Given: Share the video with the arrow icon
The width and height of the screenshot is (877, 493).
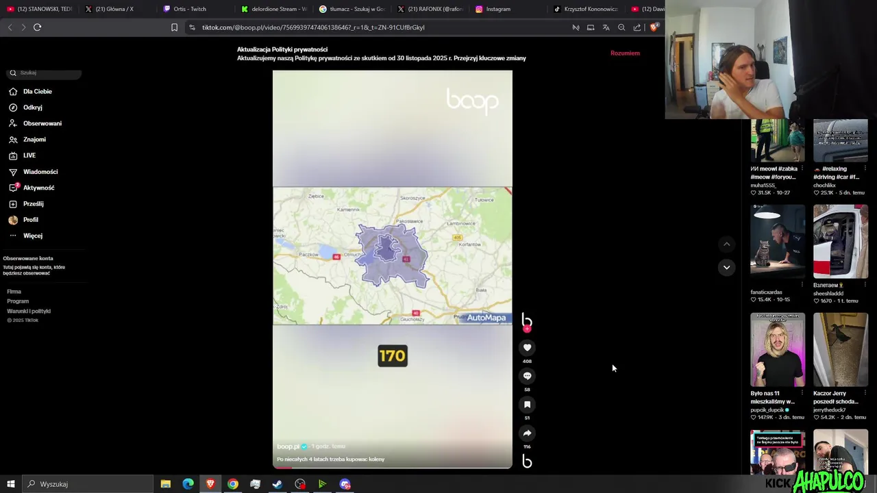Looking at the screenshot, I should point(527,433).
